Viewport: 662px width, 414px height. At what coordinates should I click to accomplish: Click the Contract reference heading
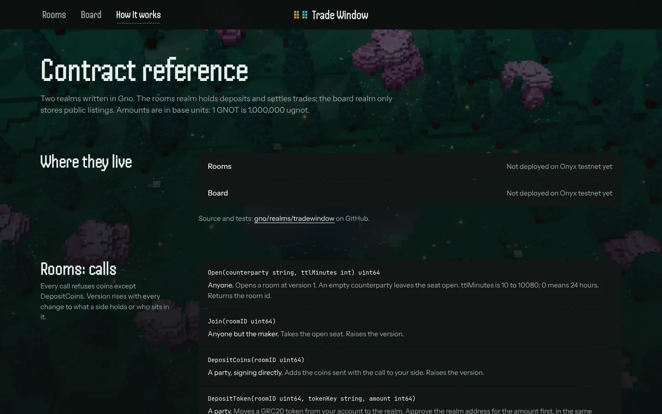coord(144,70)
